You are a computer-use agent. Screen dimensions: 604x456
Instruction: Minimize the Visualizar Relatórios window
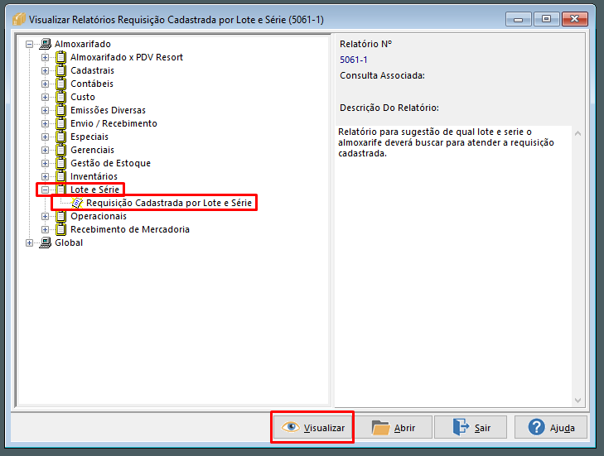click(518, 19)
